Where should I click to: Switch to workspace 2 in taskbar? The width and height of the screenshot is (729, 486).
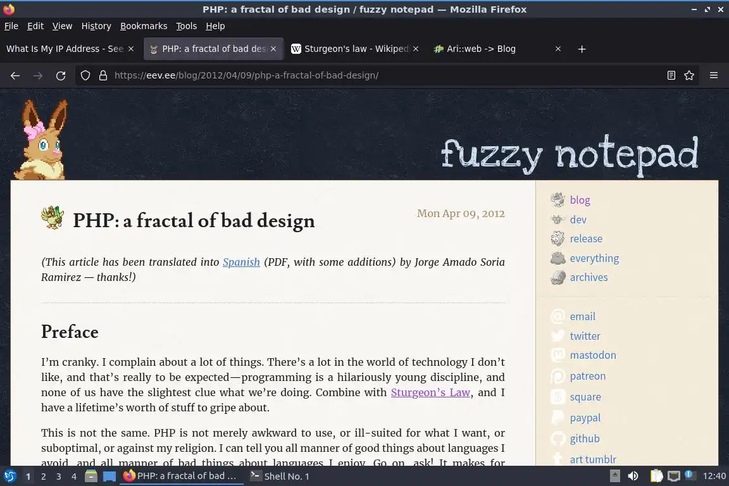click(x=43, y=477)
